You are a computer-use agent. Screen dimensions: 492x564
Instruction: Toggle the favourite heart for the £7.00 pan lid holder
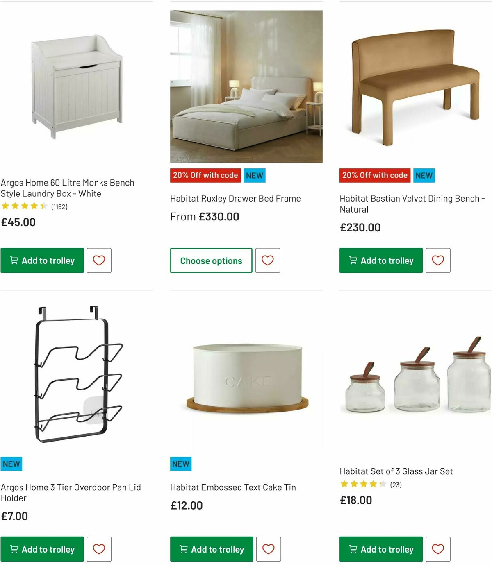click(99, 549)
